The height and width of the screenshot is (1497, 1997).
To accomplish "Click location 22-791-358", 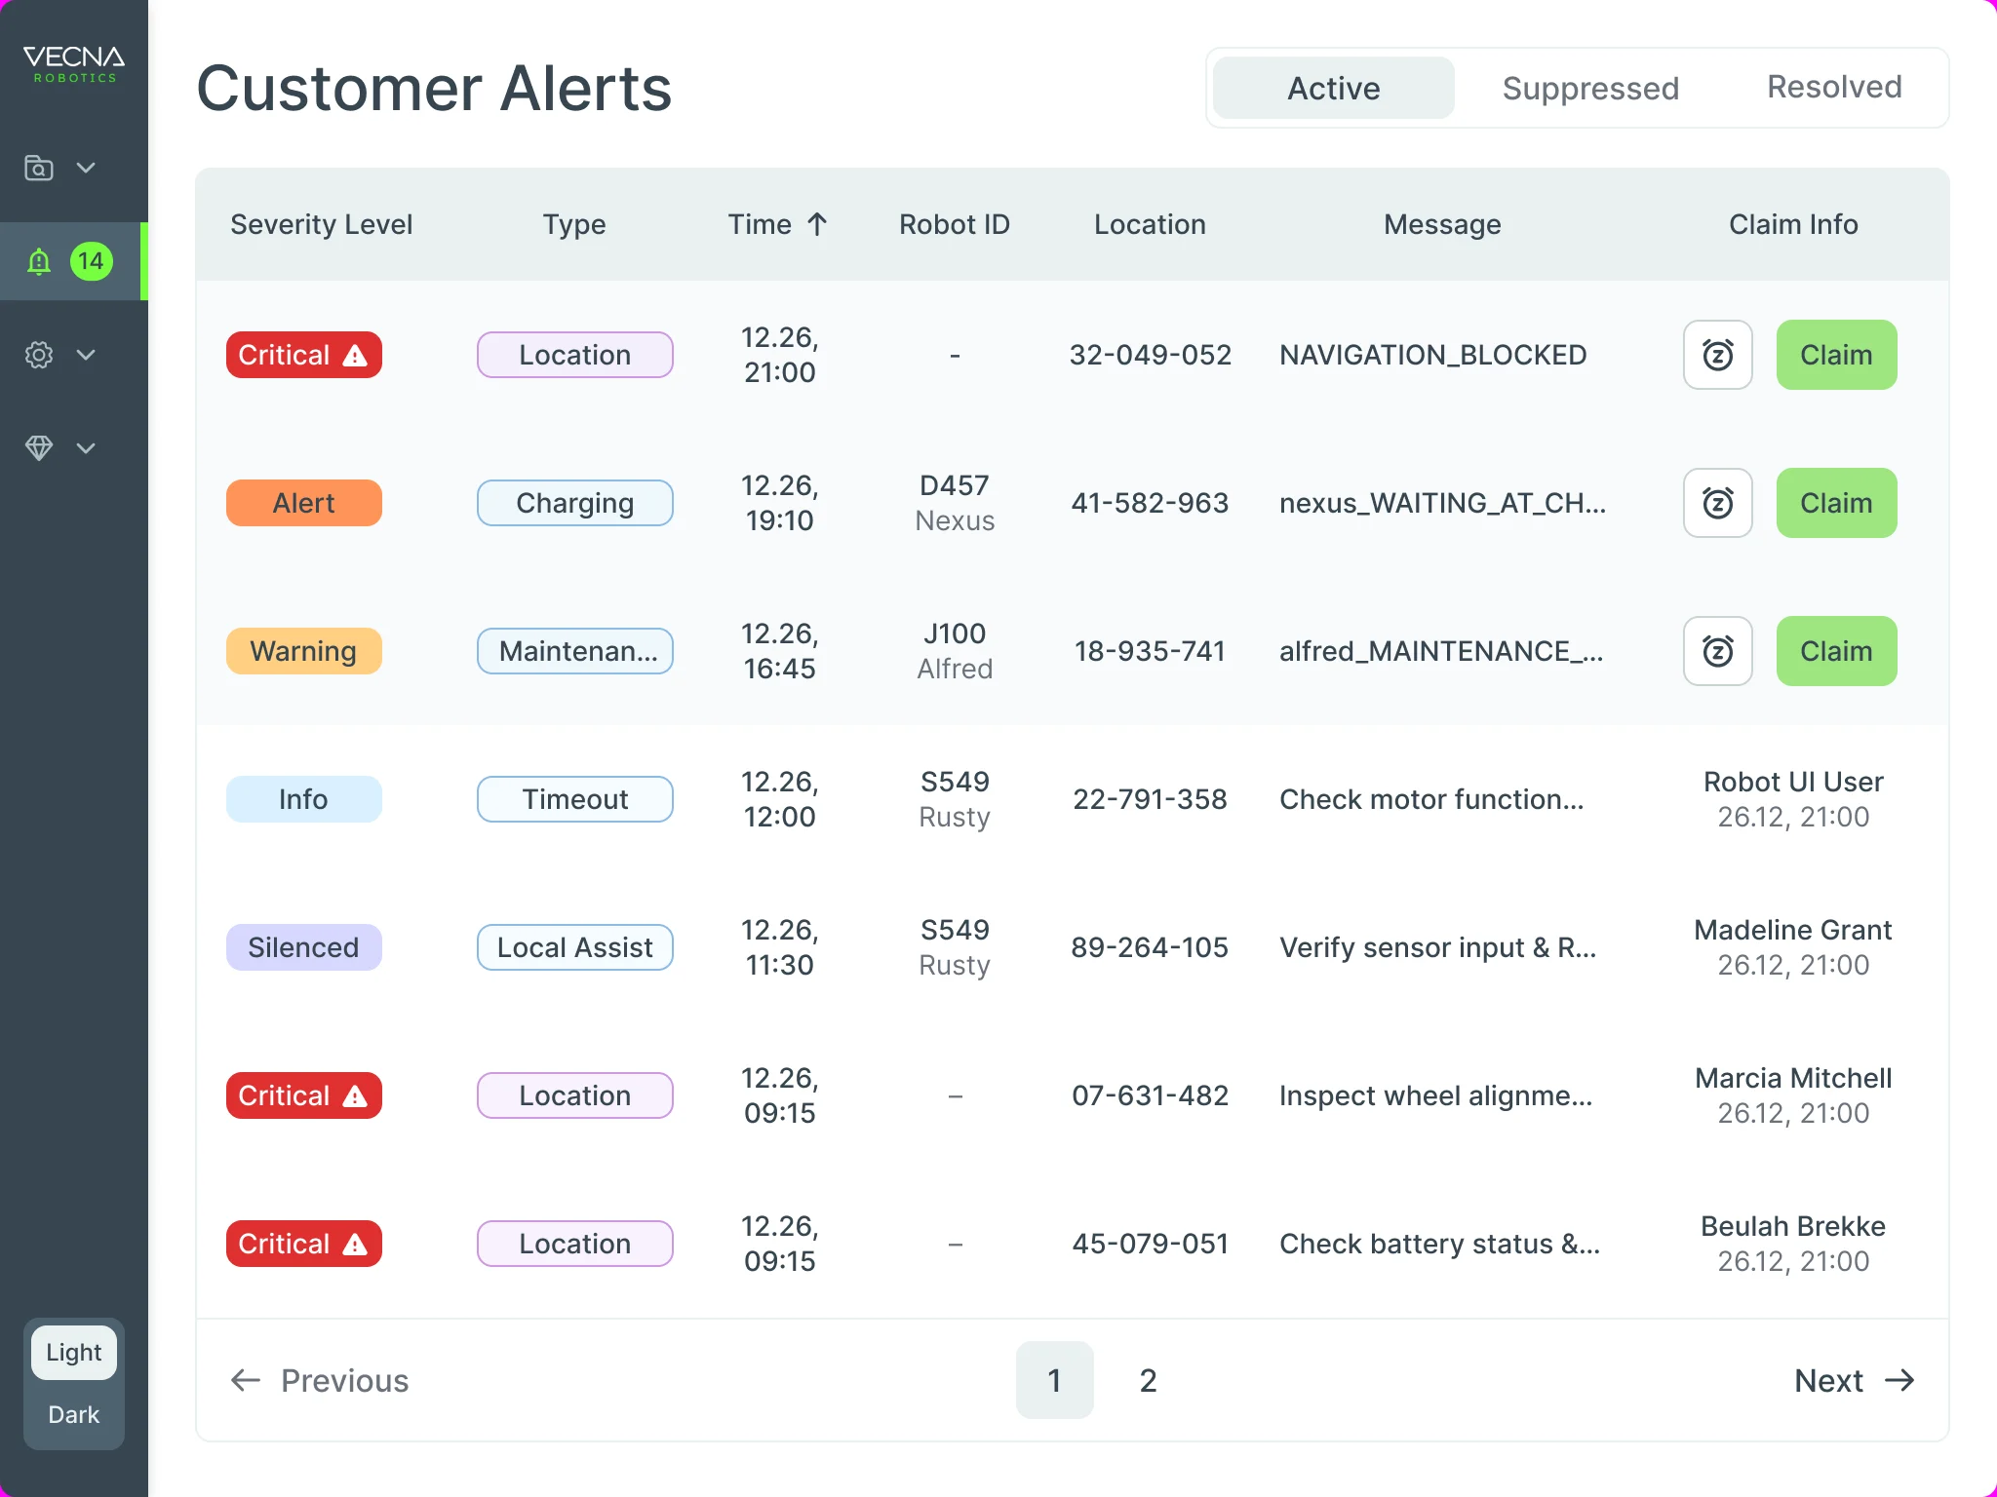I will [x=1150, y=799].
